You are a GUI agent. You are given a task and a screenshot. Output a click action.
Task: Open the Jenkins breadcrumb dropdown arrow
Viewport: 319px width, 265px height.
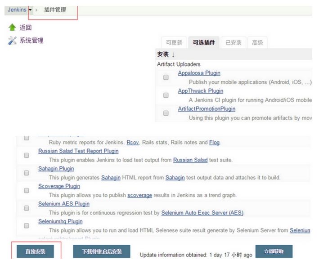pos(30,10)
